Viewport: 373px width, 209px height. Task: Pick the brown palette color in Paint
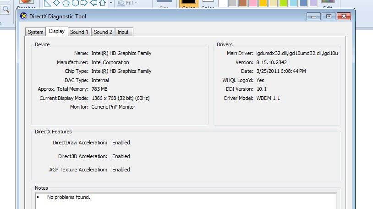point(243,3)
